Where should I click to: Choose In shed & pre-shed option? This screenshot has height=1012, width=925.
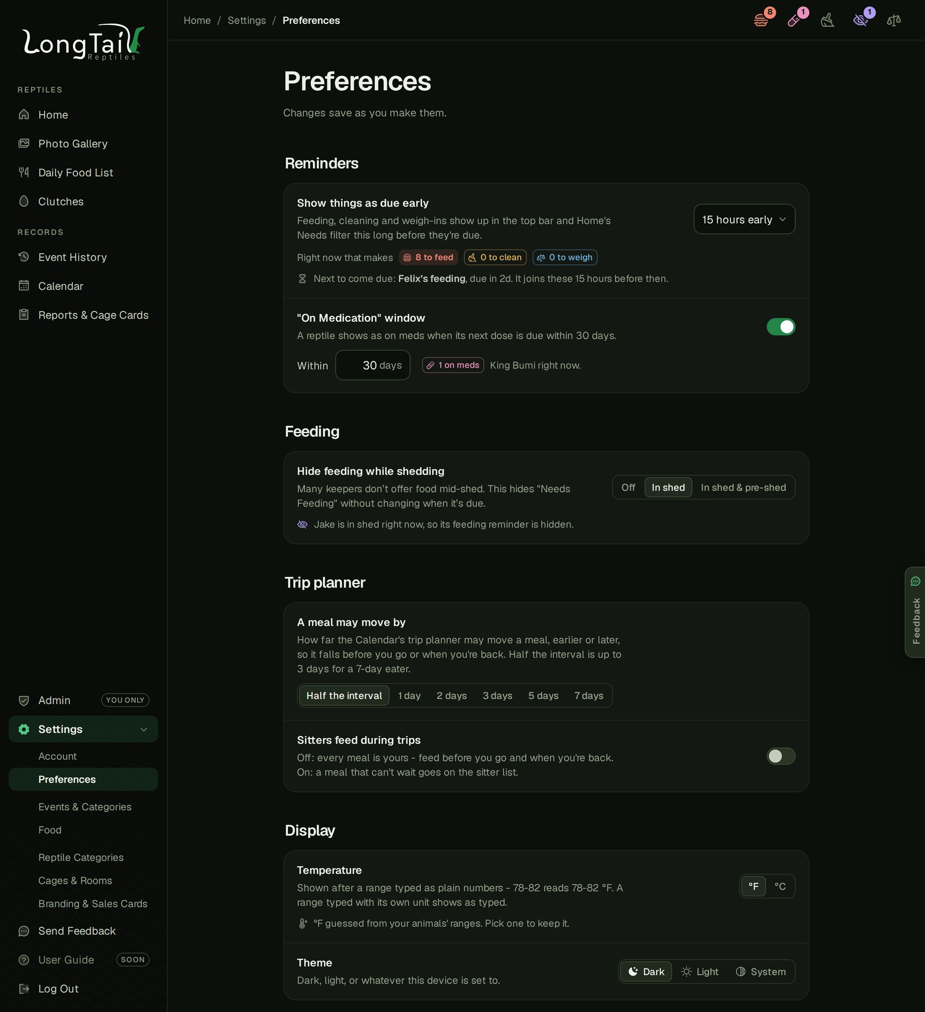tap(743, 487)
